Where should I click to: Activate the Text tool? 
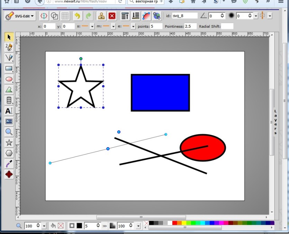pyautogui.click(x=9, y=111)
